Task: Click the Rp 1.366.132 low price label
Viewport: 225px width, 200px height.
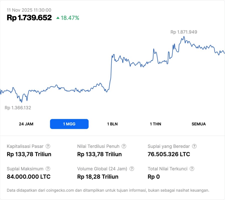Action: coord(18,108)
